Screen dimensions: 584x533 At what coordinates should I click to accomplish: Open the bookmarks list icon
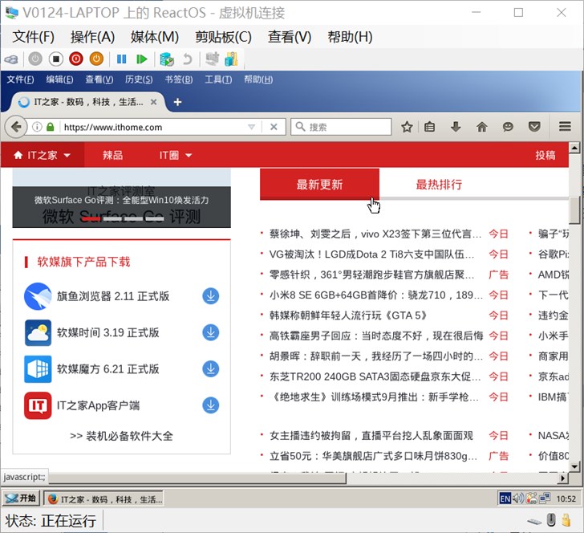(x=429, y=127)
